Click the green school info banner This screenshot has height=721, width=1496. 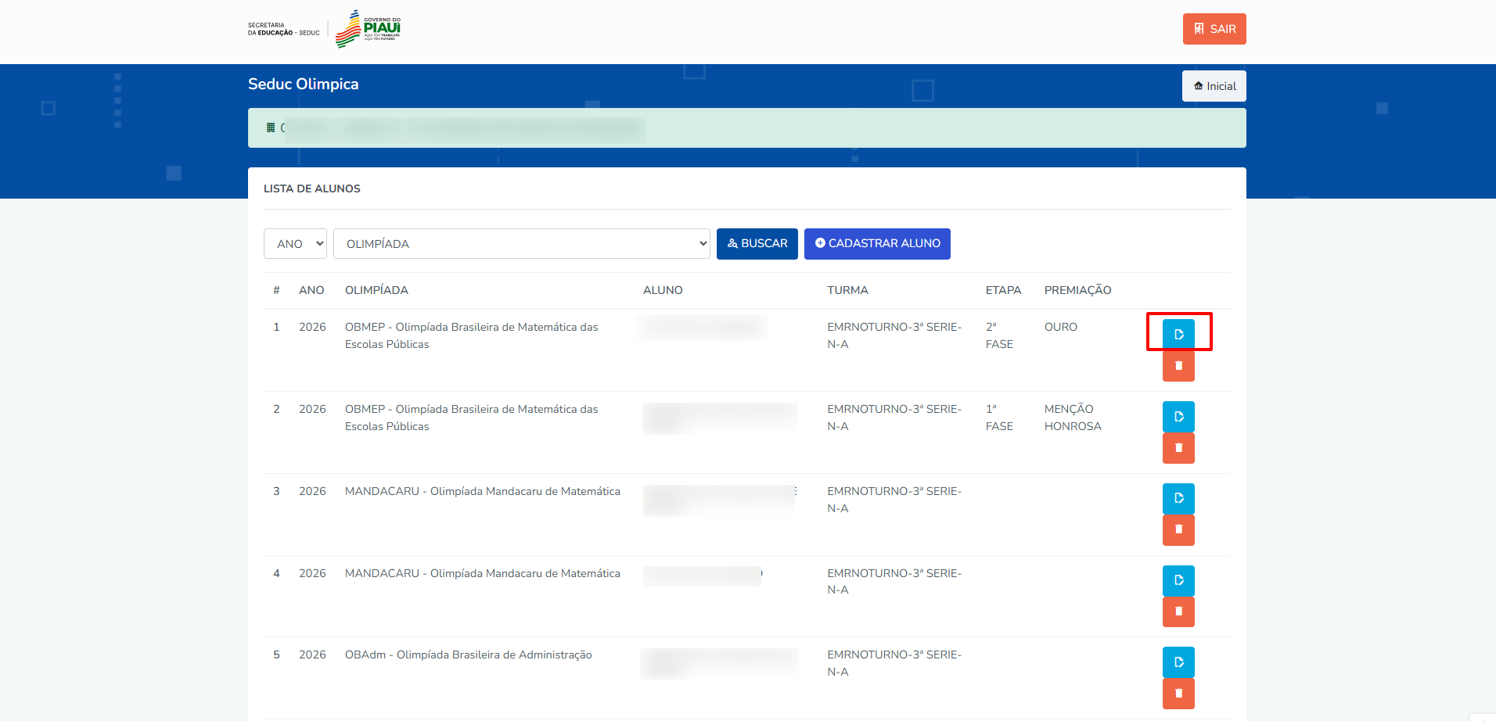click(x=746, y=128)
